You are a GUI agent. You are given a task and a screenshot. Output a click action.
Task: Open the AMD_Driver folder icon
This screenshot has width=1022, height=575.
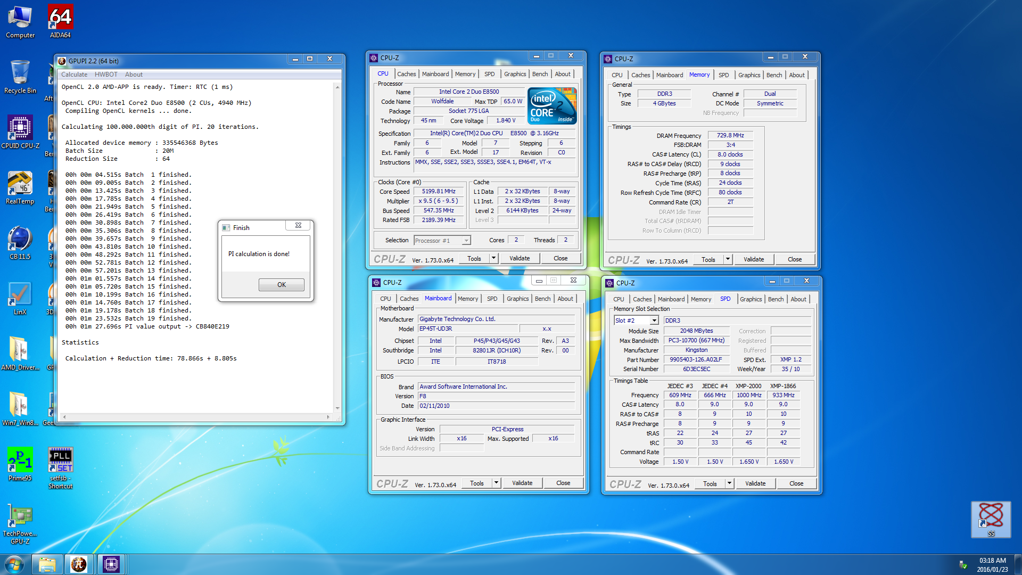(x=20, y=354)
